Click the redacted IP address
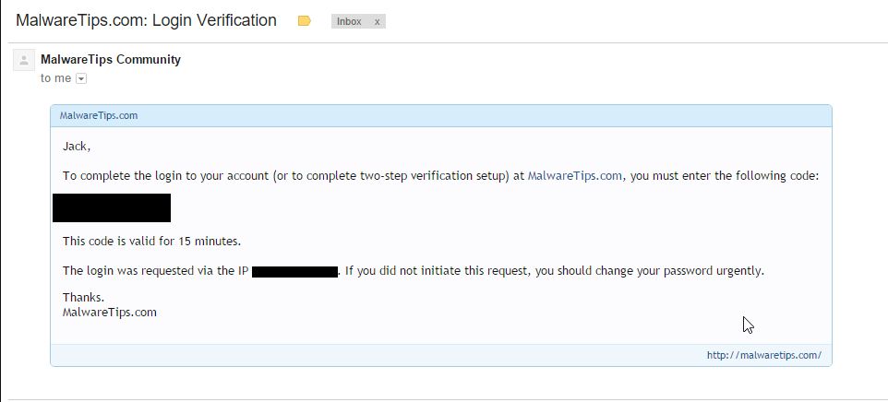The width and height of the screenshot is (888, 402). pos(294,271)
